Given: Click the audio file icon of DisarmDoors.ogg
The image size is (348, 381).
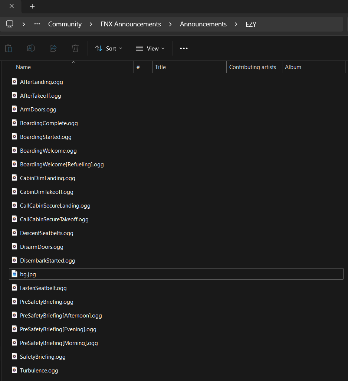Looking at the screenshot, I should pos(14,246).
